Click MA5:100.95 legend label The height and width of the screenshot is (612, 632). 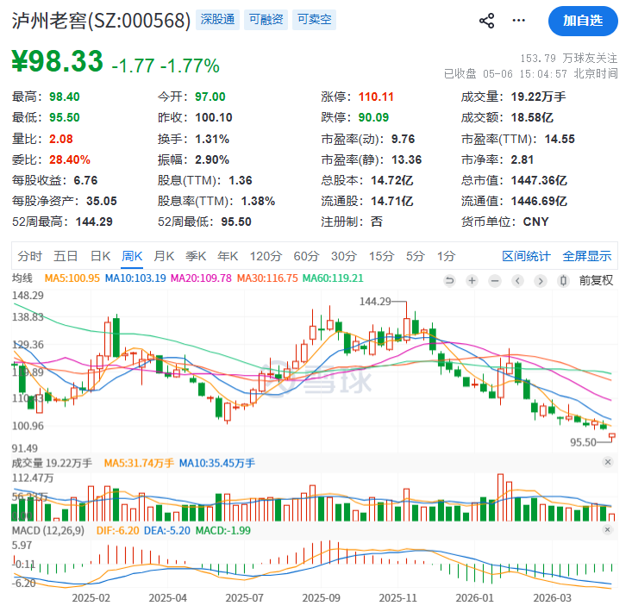click(72, 278)
